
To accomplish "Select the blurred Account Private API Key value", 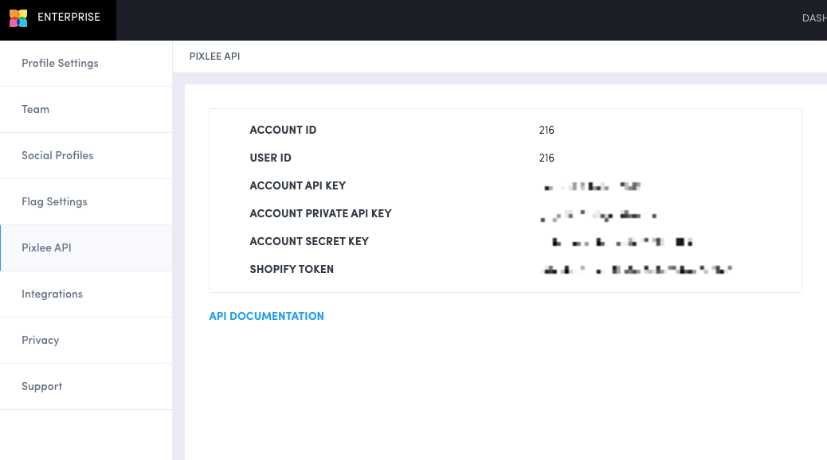I will [598, 215].
